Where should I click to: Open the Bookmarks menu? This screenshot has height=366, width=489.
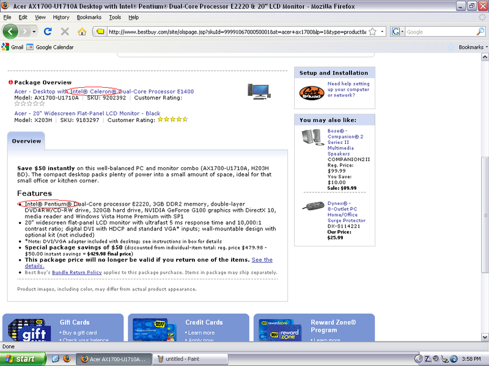pos(89,18)
